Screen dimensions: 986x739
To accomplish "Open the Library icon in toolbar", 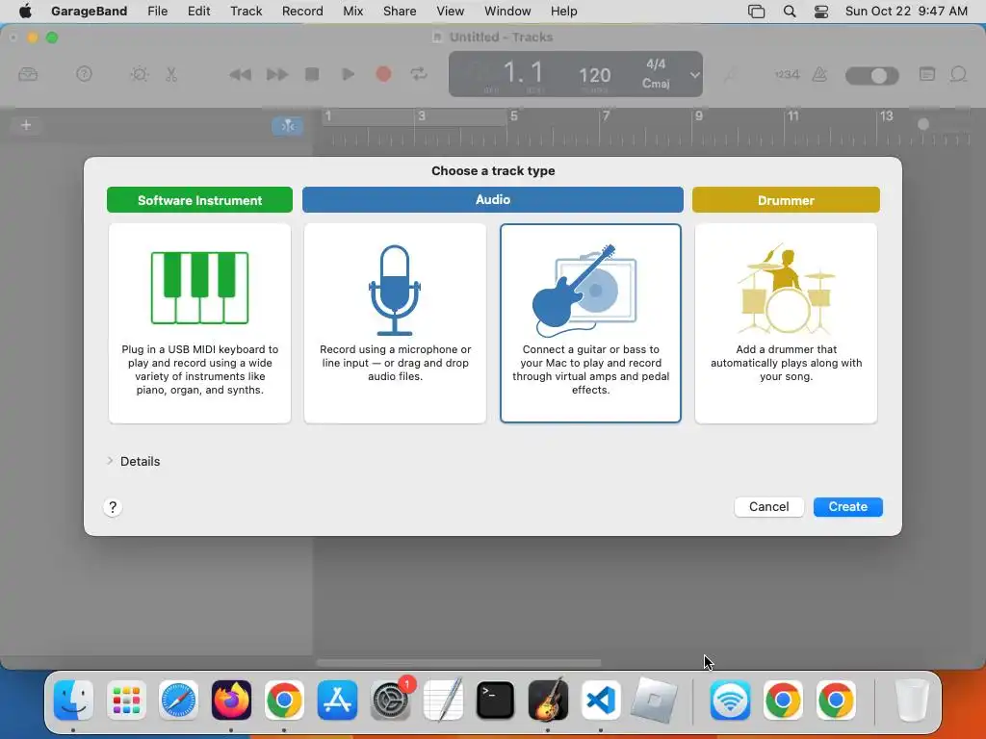I will click(28, 74).
